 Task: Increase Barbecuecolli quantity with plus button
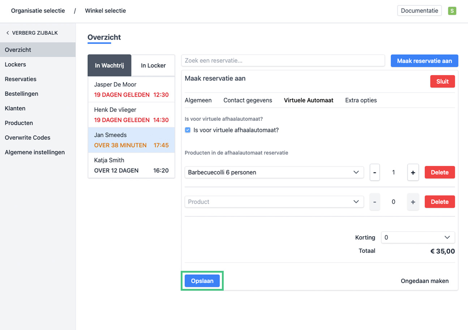click(413, 172)
